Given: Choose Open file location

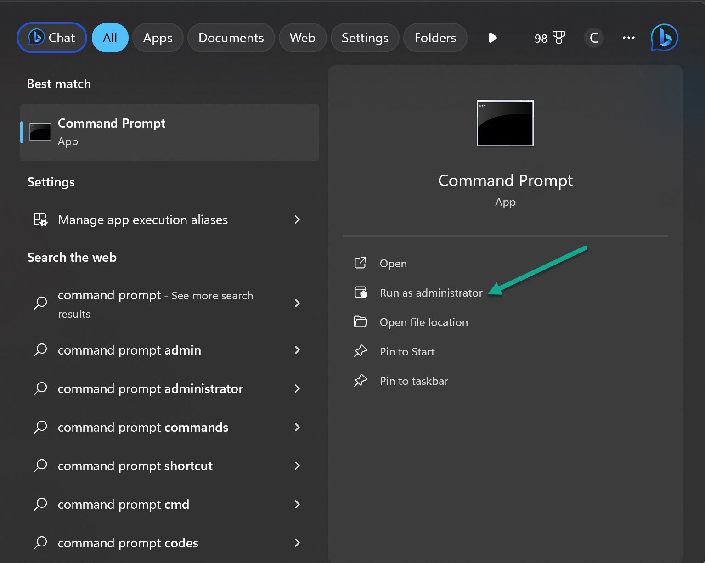Looking at the screenshot, I should pyautogui.click(x=423, y=322).
